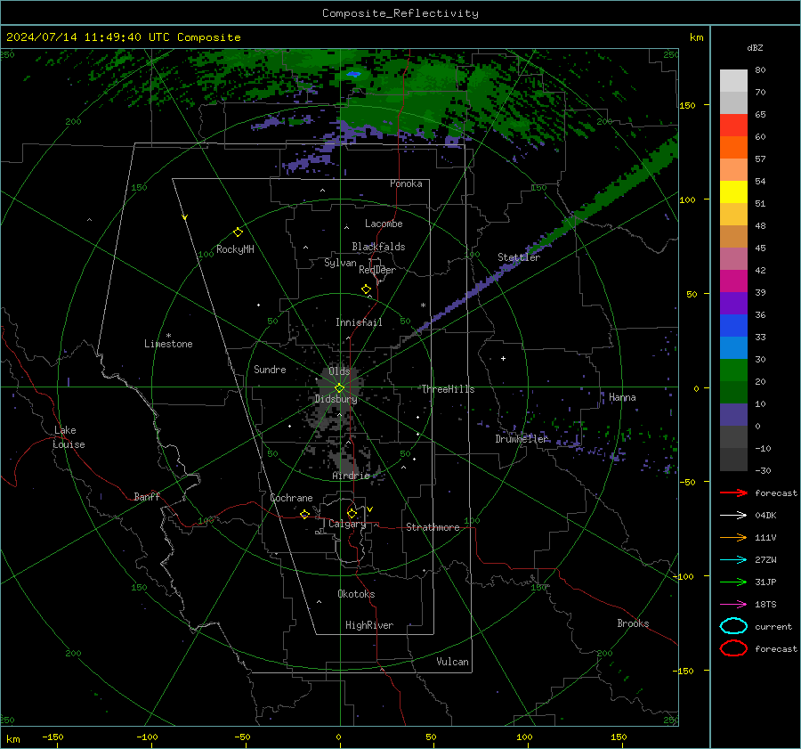Click the ThreeHills map label
The height and width of the screenshot is (749, 801).
click(x=448, y=389)
